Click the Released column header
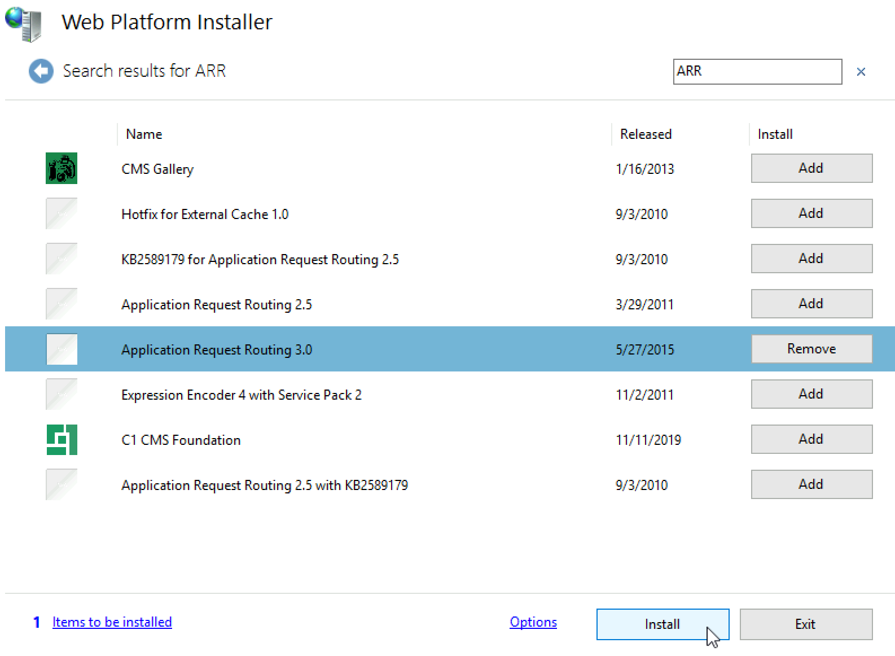This screenshot has width=895, height=656. 646,134
